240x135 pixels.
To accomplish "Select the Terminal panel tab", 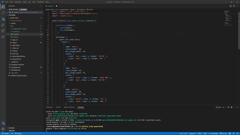I will click(x=81, y=107).
